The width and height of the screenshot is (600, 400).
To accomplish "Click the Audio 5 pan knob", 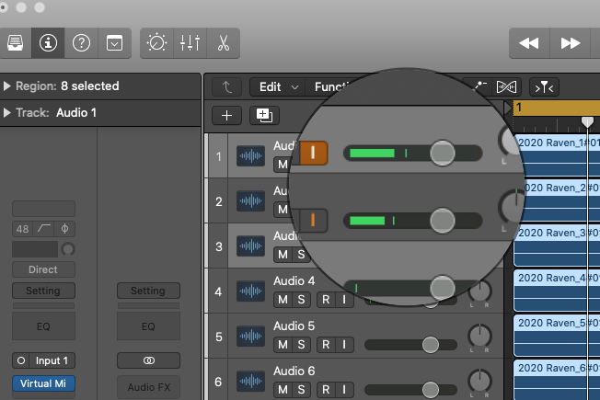I will point(479,336).
